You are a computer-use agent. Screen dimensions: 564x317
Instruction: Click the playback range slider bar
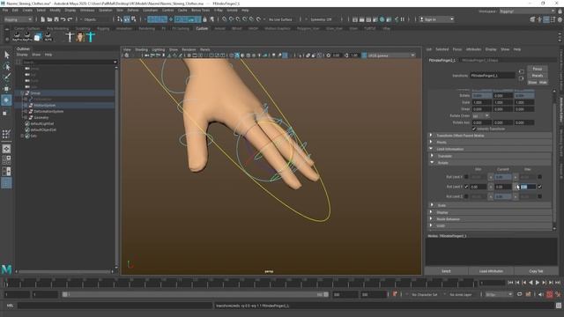pyautogui.click(x=196, y=294)
